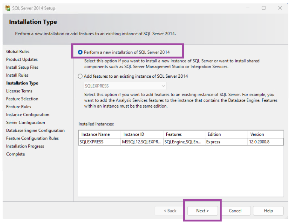The height and width of the screenshot is (223, 292).
Task: Click the MSSQL12.SQLEXPR... instance ID cell
Action: tap(142, 142)
